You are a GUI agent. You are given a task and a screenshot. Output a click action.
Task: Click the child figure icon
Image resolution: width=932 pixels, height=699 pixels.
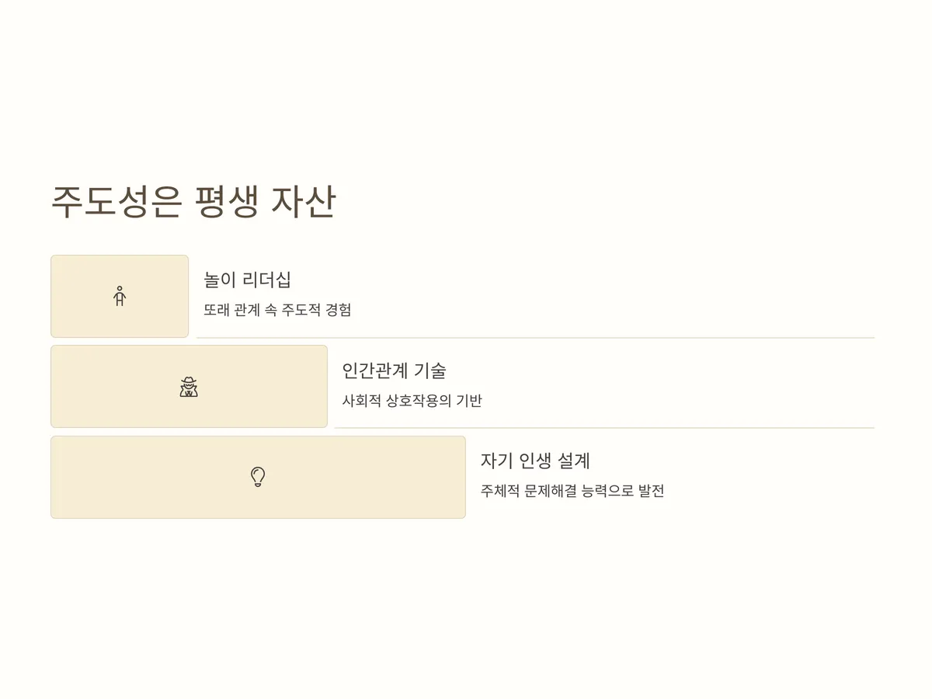tap(120, 296)
